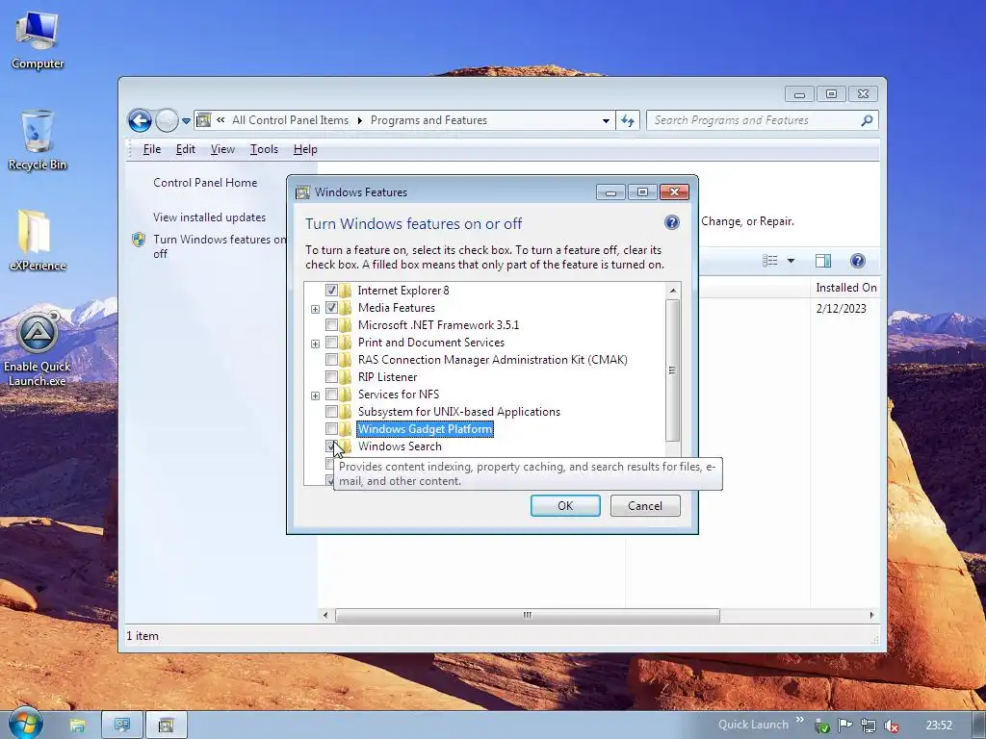Enable the RIP Listener checkbox
Viewport: 986px width, 739px height.
click(331, 377)
